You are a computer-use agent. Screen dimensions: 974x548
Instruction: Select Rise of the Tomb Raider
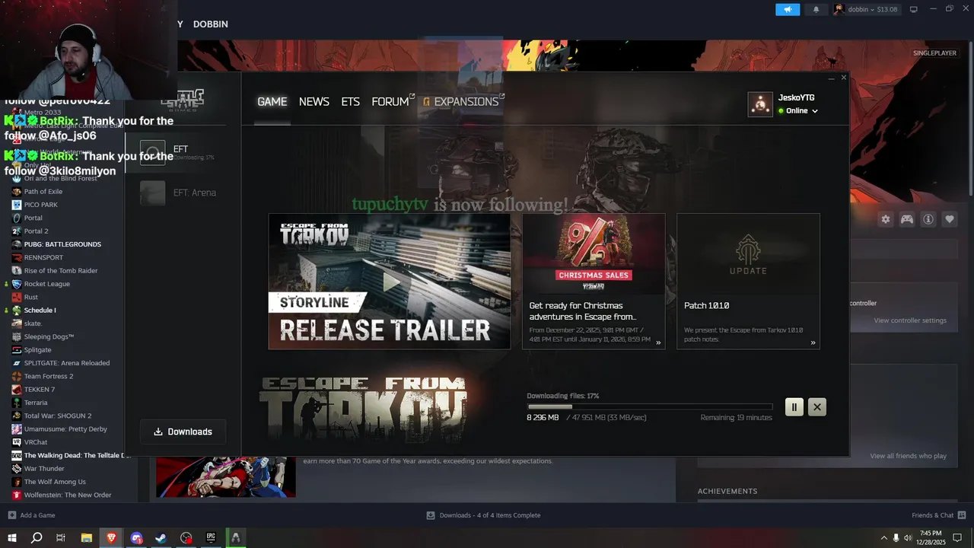click(x=61, y=270)
